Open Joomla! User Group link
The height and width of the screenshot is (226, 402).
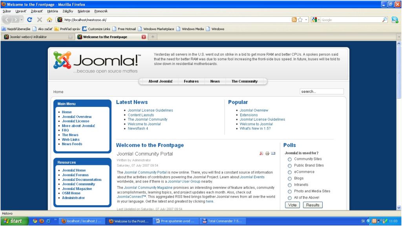(x=184, y=181)
